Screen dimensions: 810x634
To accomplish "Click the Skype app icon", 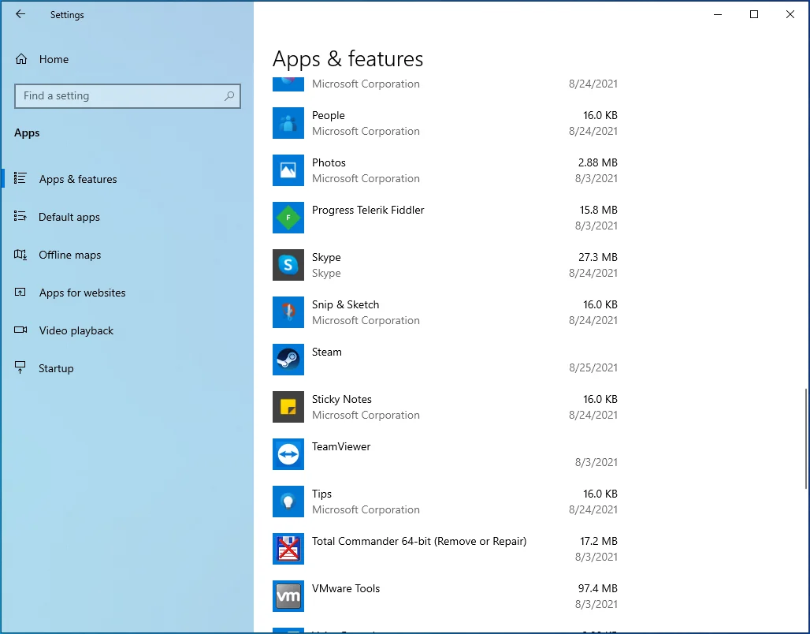I will tap(288, 265).
